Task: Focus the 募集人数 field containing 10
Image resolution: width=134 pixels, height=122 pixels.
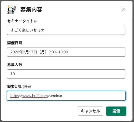Action: point(66,74)
